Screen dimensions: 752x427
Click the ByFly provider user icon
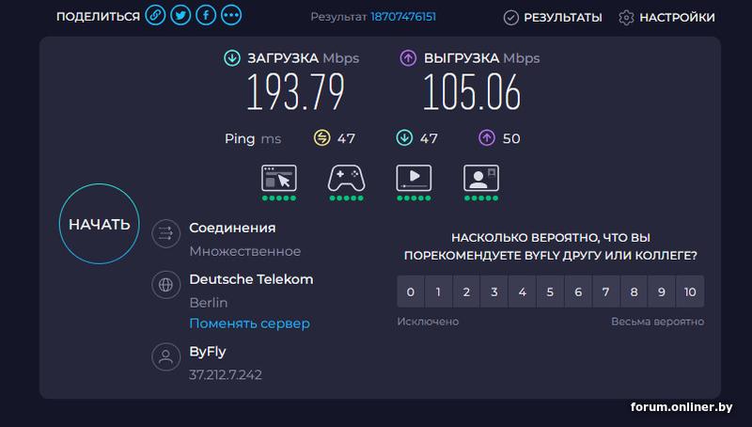pos(166,356)
